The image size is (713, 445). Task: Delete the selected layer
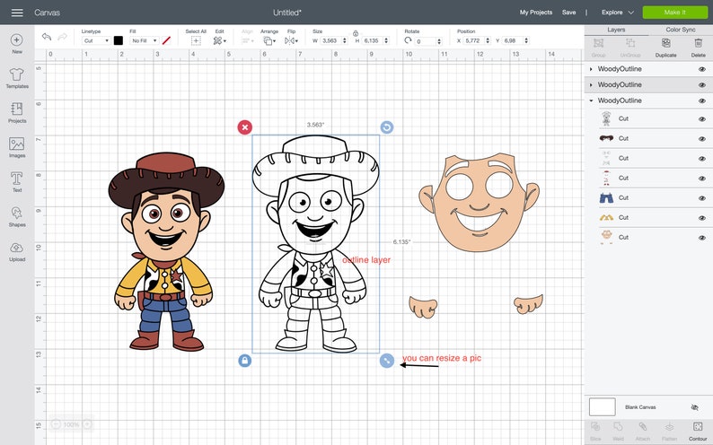click(698, 48)
